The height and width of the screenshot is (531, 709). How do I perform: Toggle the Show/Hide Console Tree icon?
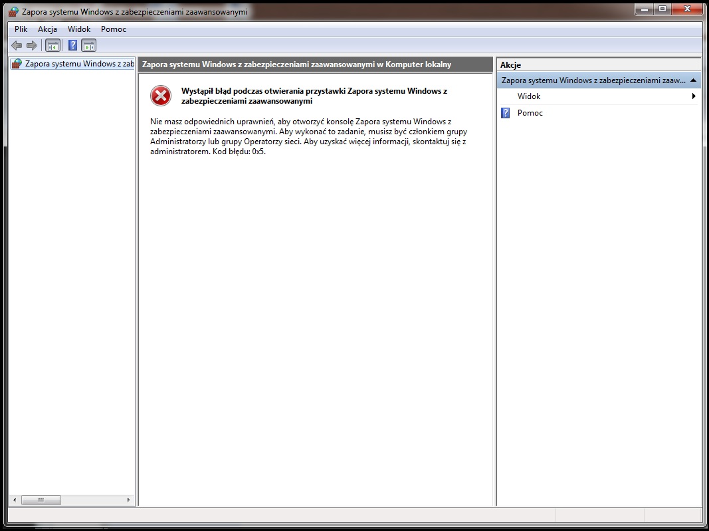pyautogui.click(x=53, y=45)
